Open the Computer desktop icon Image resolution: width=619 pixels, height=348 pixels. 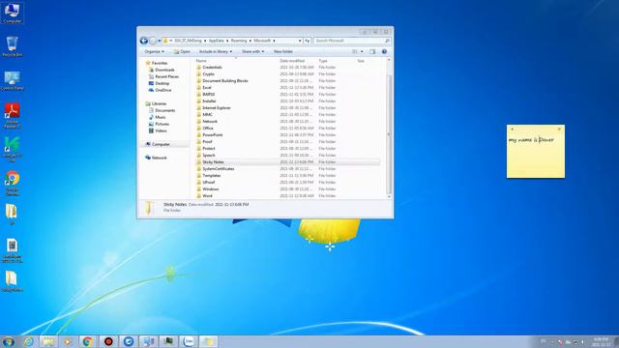pyautogui.click(x=12, y=13)
